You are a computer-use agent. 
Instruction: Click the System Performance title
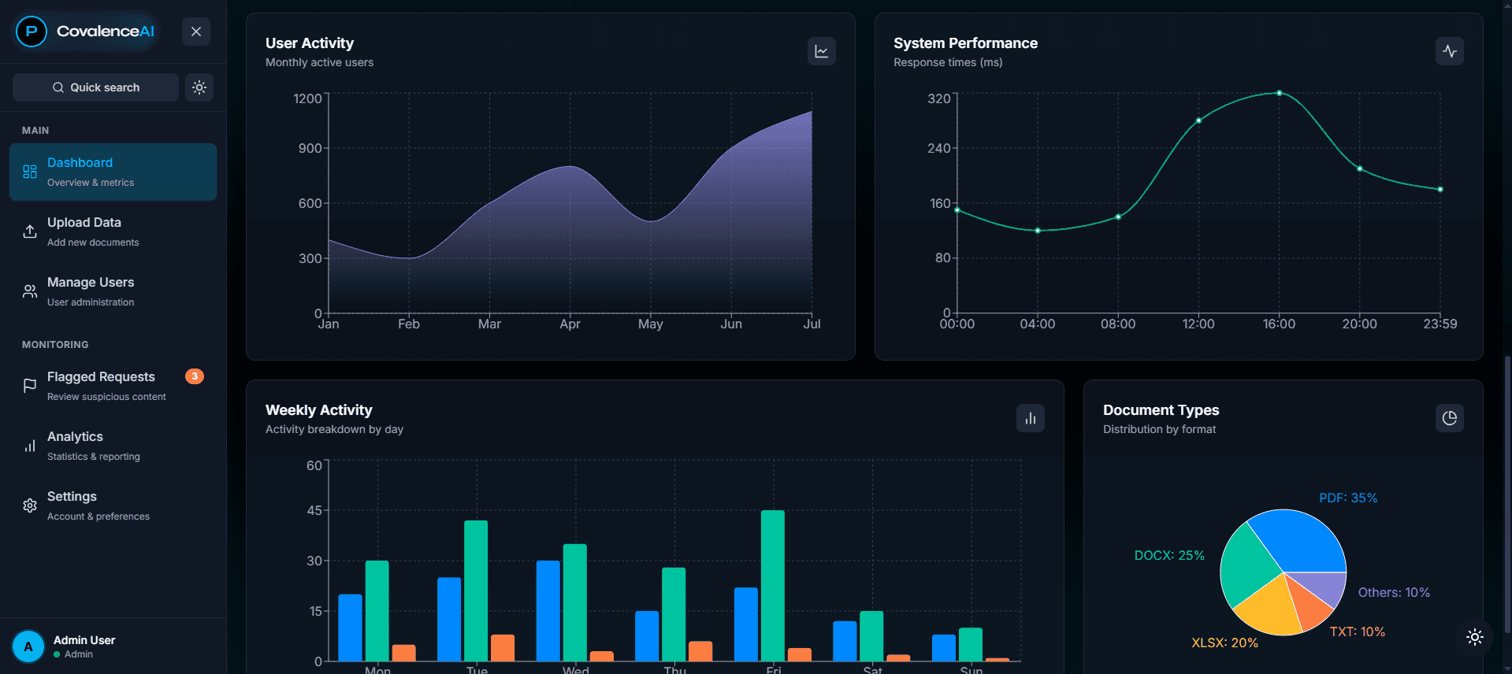(965, 43)
